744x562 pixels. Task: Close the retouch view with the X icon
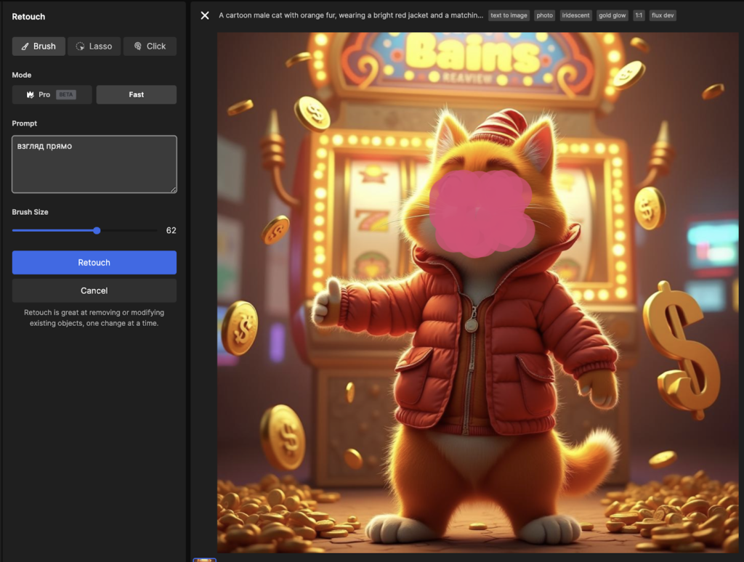tap(205, 15)
